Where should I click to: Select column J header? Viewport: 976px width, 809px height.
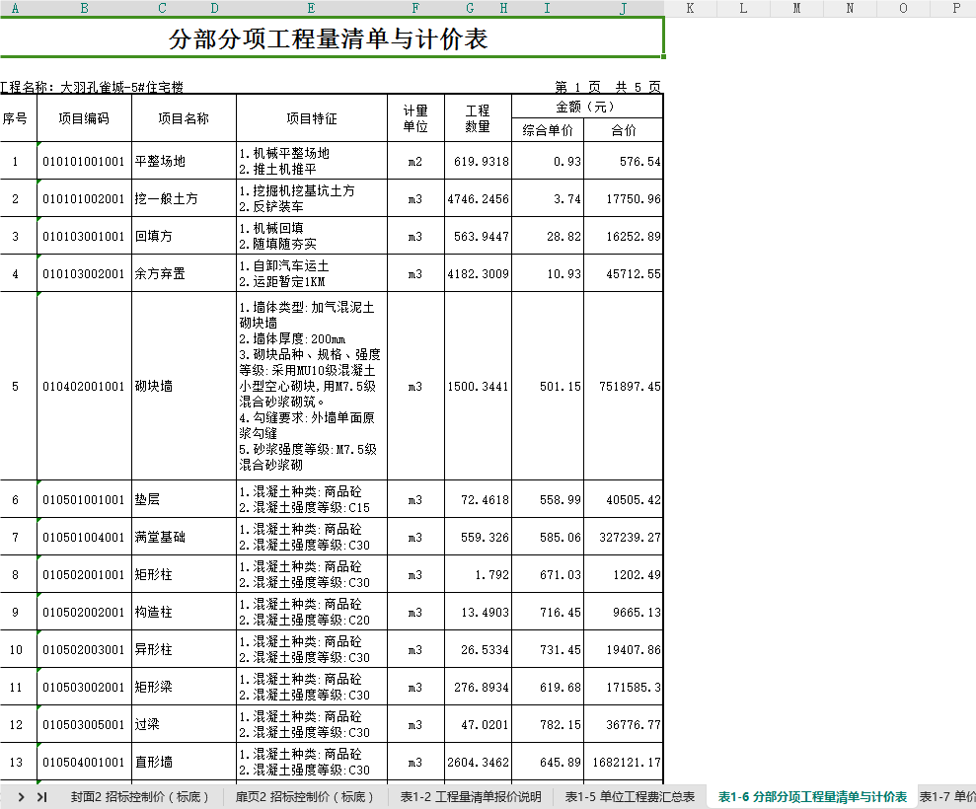point(623,8)
